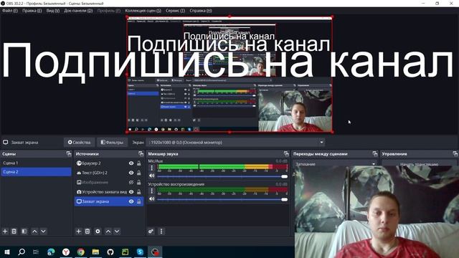Open Сервис menu
The image size is (459, 258).
(x=175, y=11)
